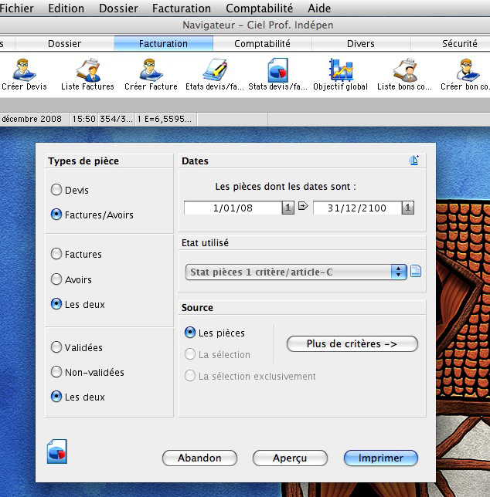Image resolution: width=490 pixels, height=497 pixels.
Task: Click the pie chart icon at dialog bottom-left
Action: click(x=57, y=451)
